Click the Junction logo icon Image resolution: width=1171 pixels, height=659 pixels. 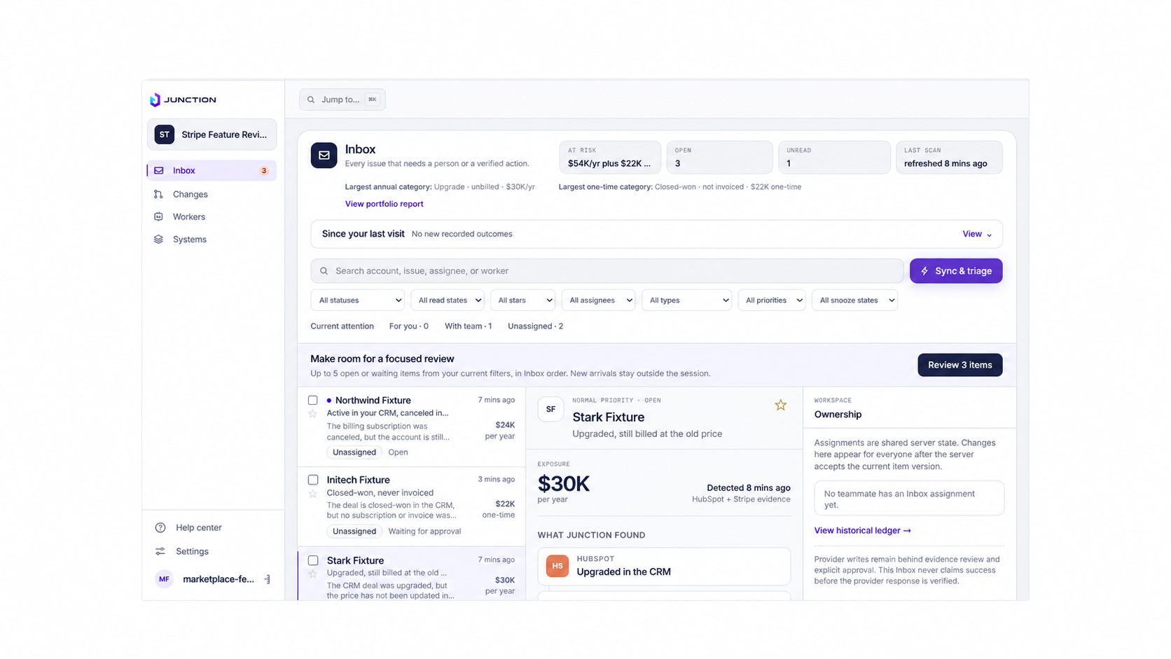point(155,99)
